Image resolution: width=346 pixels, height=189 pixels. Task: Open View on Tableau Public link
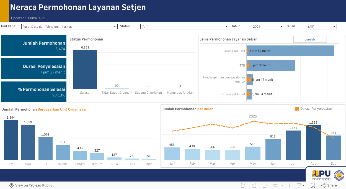(x=33, y=185)
